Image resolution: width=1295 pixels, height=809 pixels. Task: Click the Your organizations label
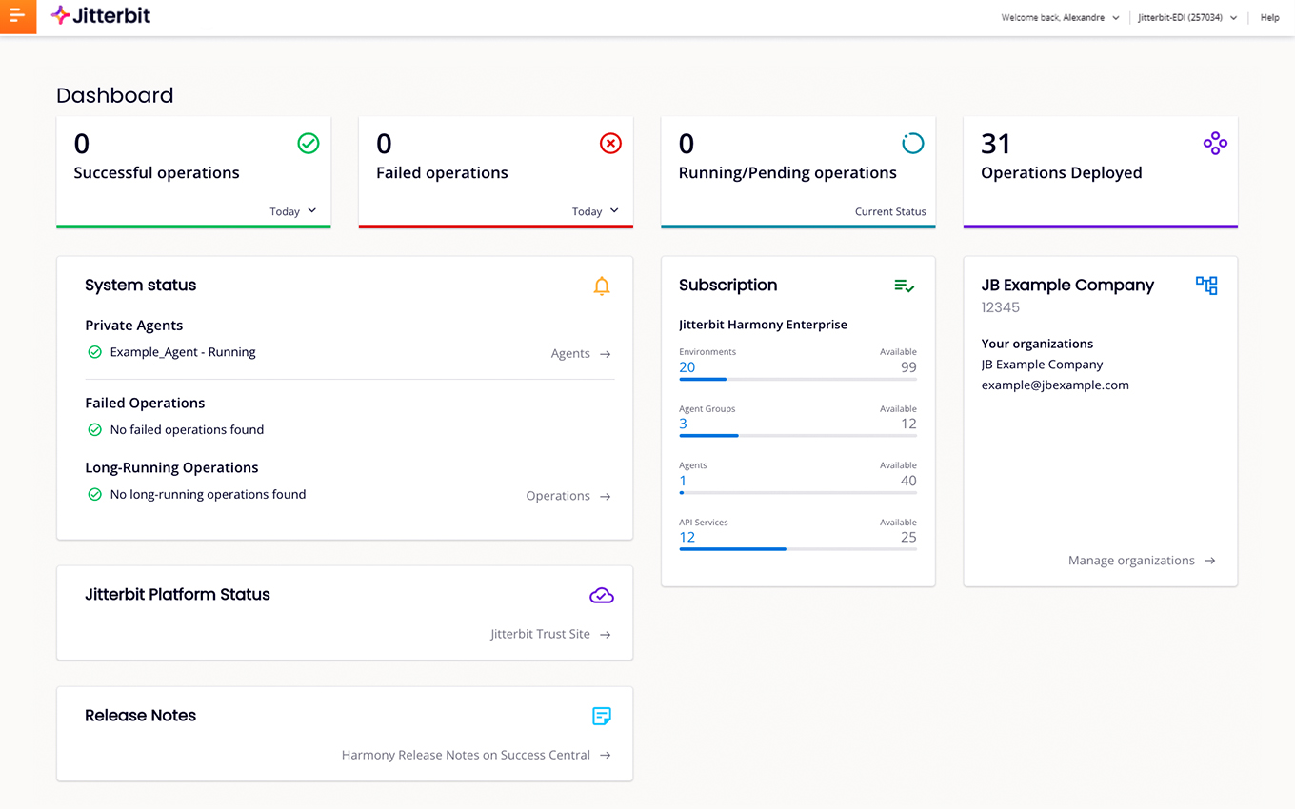point(1037,345)
